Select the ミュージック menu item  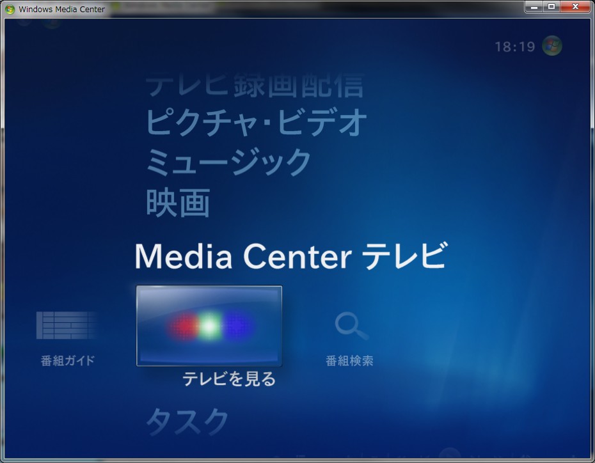click(x=228, y=162)
